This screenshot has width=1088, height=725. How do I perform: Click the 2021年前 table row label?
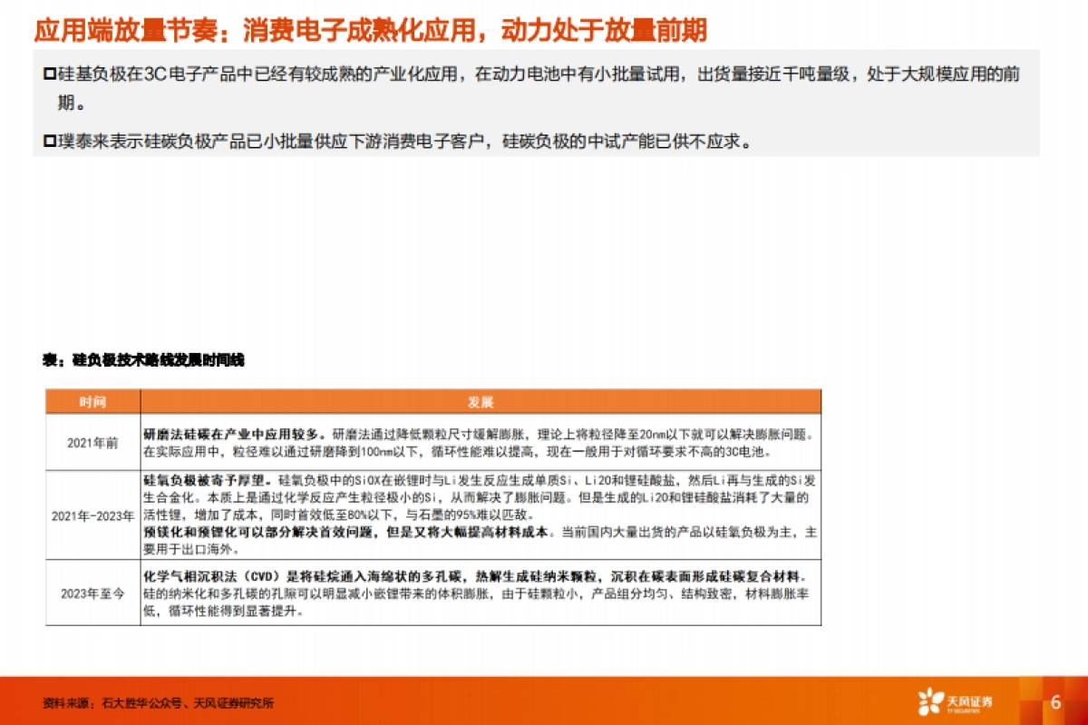point(93,444)
